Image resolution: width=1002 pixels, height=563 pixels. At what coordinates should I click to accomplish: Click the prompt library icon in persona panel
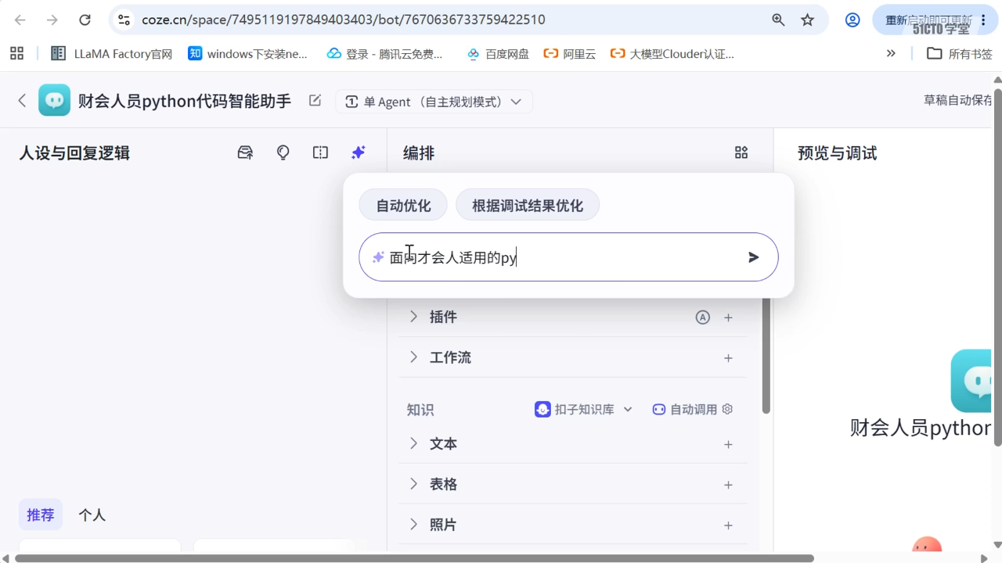click(x=245, y=152)
